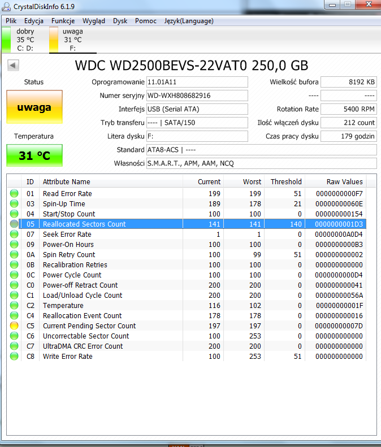Viewport: 381px width, 447px height.
Task: Click the Własności field with S.M.A.R.T. features
Action: (262, 163)
